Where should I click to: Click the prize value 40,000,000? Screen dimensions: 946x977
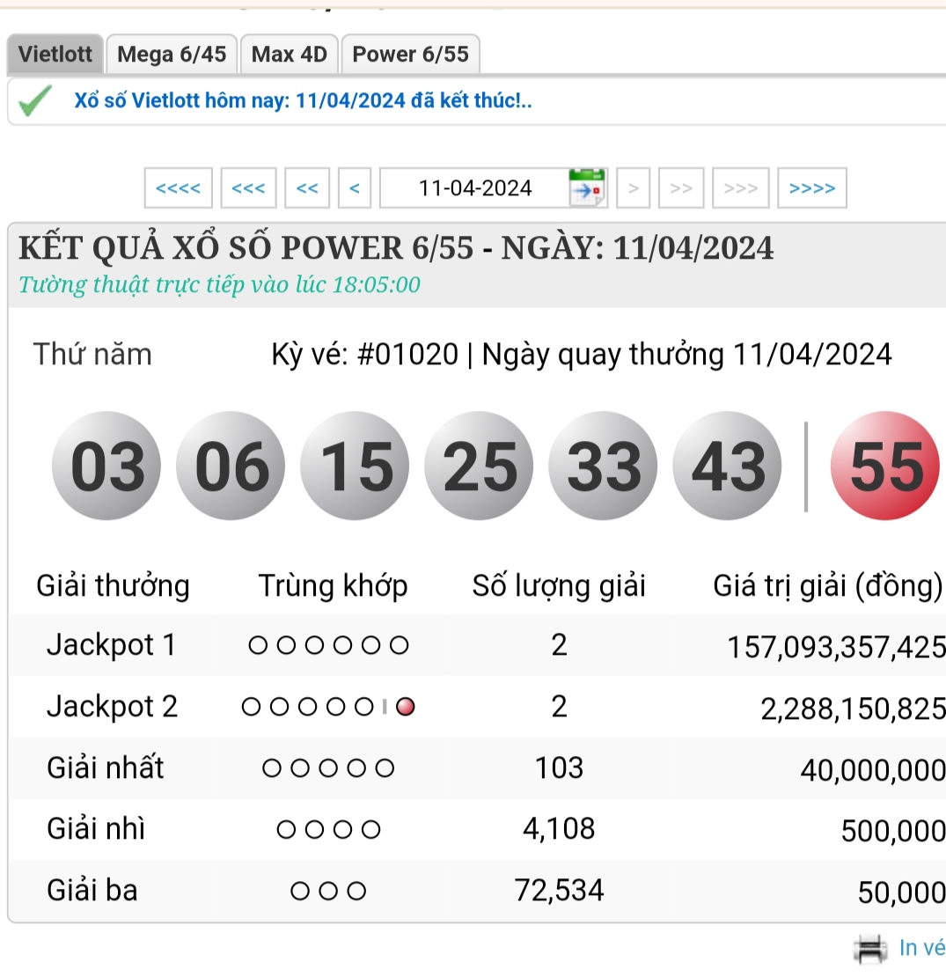[873, 770]
